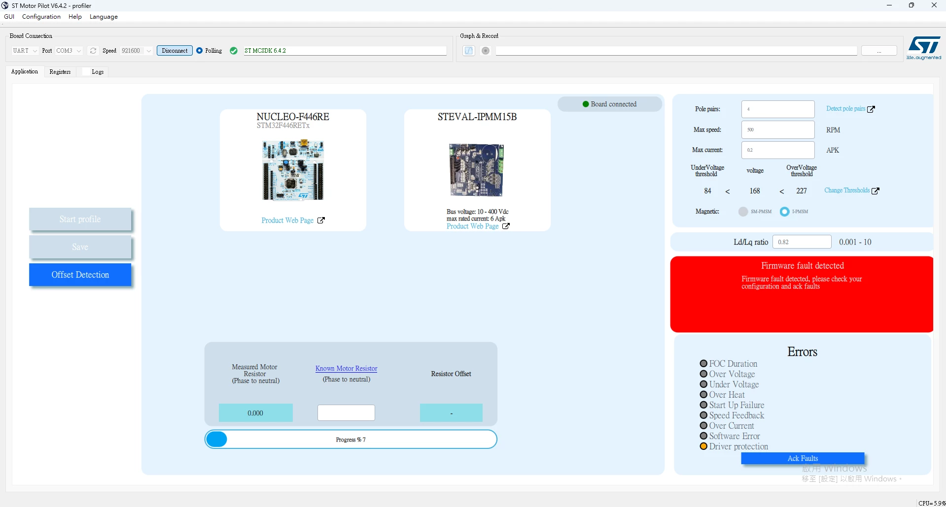This screenshot has width=946, height=507.
Task: Select the Application tab
Action: 25,71
